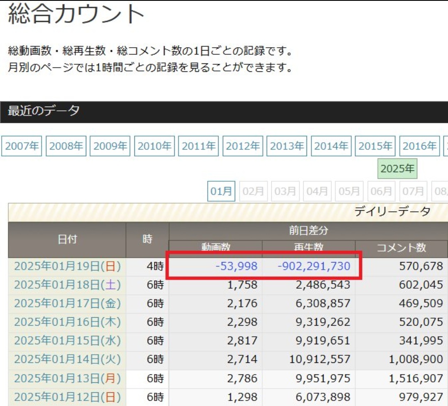Follow the 2025年01月14日(火) date link
Screen dimensions: 448x406
point(68,359)
